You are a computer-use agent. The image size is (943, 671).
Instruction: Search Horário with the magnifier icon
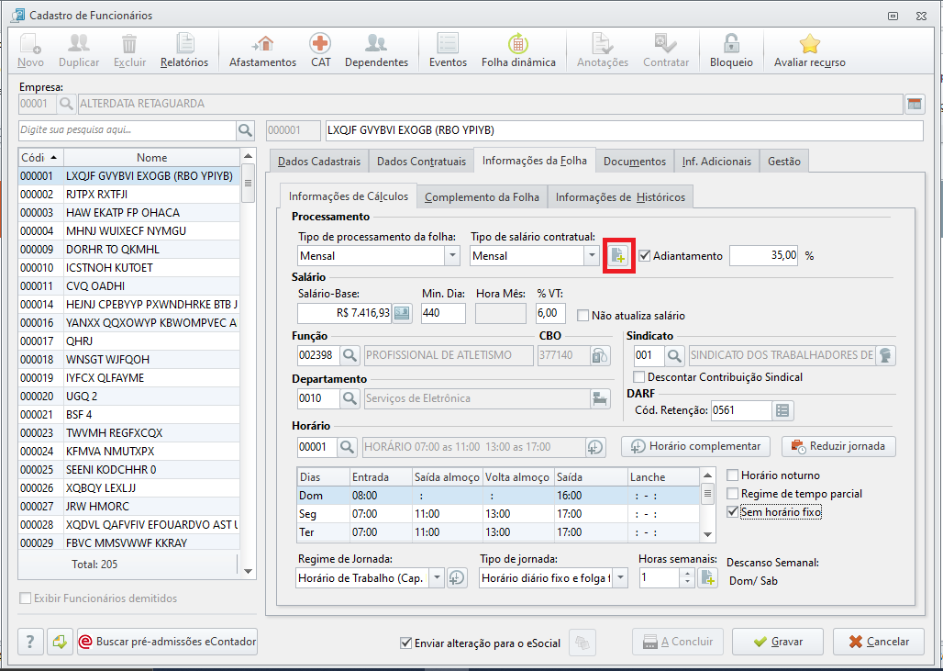347,447
